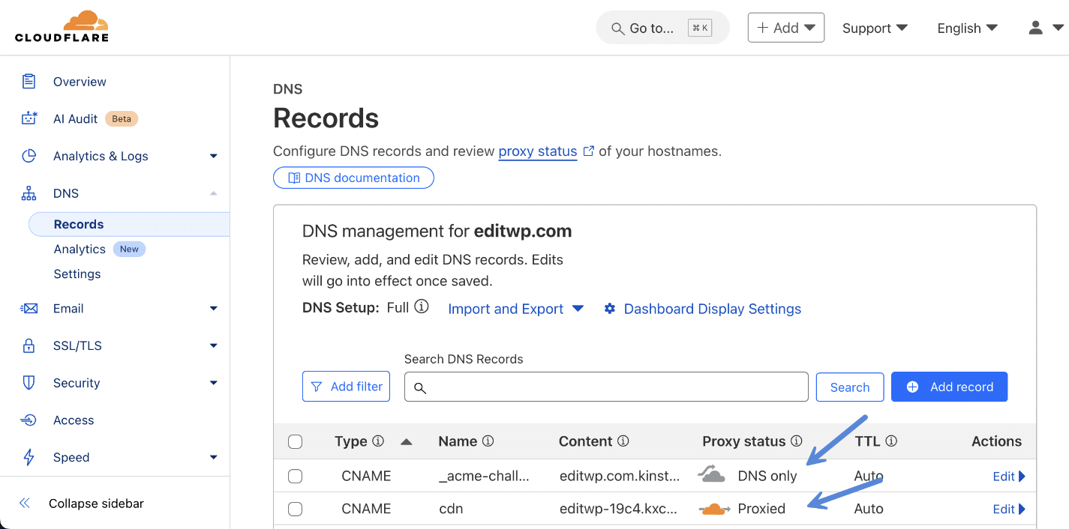
Task: Open the English language dropdown
Action: (967, 28)
